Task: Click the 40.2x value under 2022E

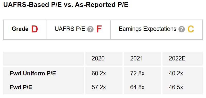Action: (x=176, y=73)
